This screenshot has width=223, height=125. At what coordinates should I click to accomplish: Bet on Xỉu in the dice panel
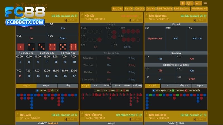[x=63, y=28]
